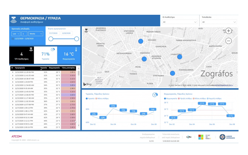Screen dimensions: 248x155
Task: Sort table by Ημερομηνία column header
Action: coord(20,68)
